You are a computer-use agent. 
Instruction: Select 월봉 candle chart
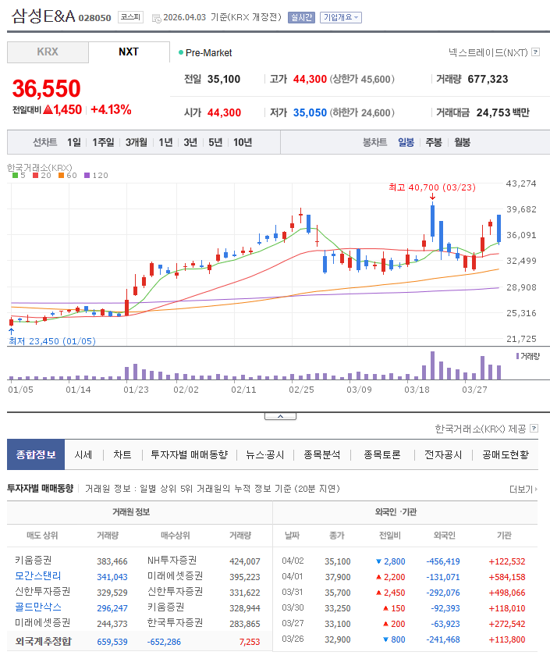462,142
